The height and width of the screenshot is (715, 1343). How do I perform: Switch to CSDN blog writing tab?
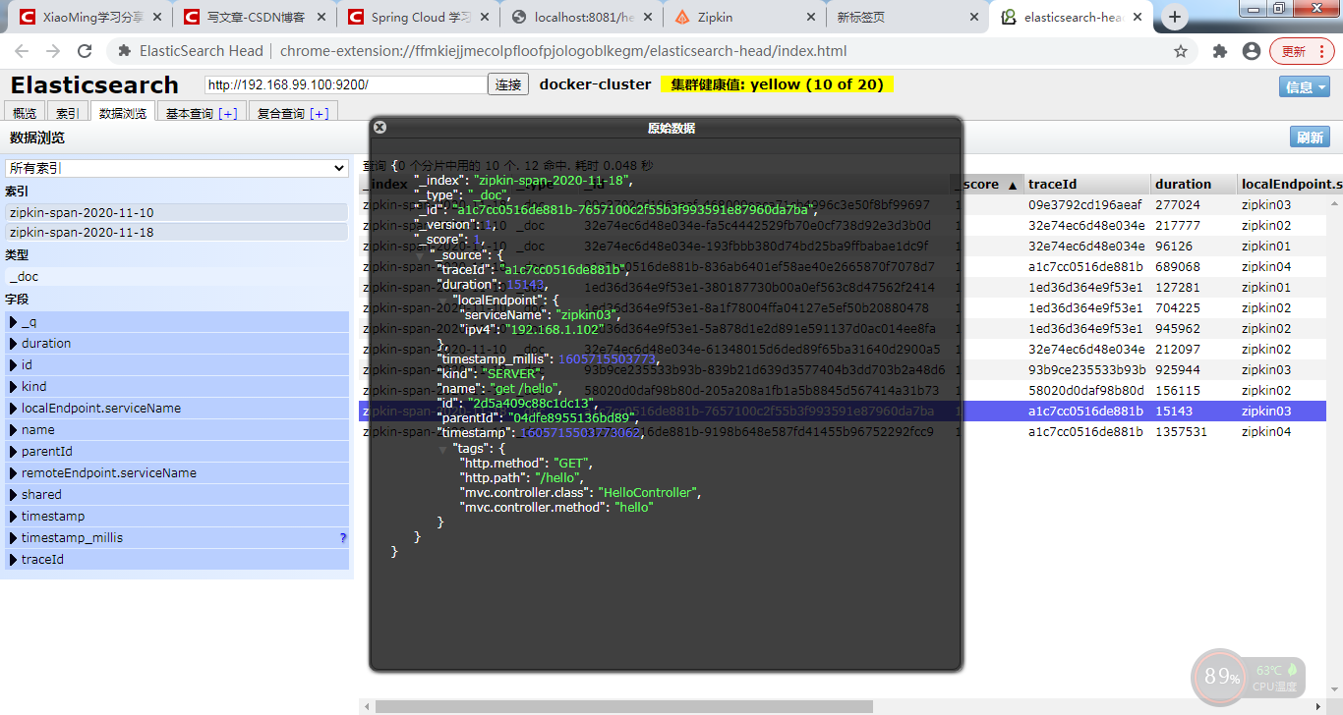tap(253, 18)
